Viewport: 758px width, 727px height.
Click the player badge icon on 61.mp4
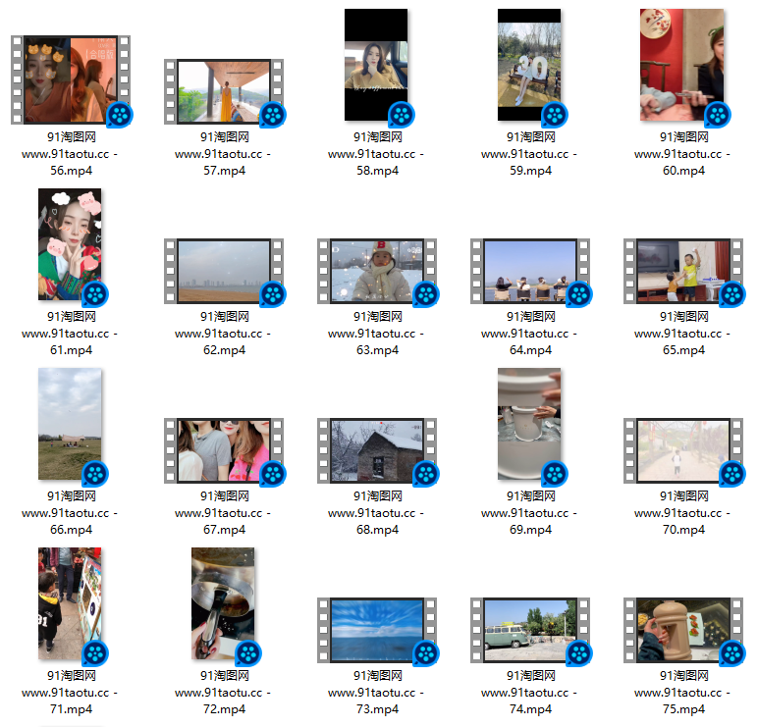95,294
